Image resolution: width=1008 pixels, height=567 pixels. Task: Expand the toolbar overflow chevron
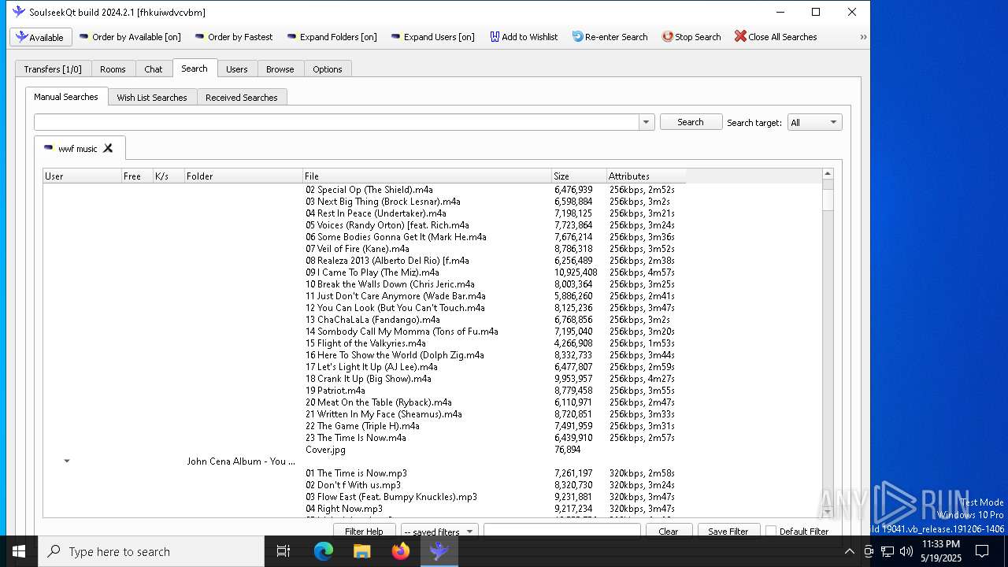coord(863,37)
